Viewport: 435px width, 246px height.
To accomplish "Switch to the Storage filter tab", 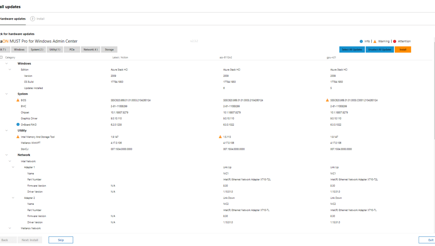I will [109, 49].
